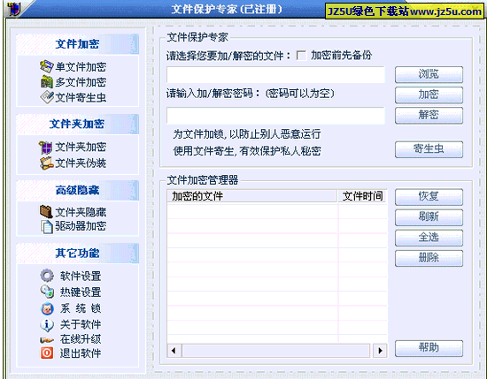Click the folder hiding icon beside 文件夹隐藏
This screenshot has height=379, width=487.
point(46,212)
